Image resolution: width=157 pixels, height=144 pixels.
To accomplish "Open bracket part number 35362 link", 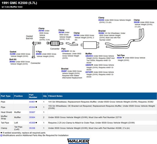I will point(101,33).
